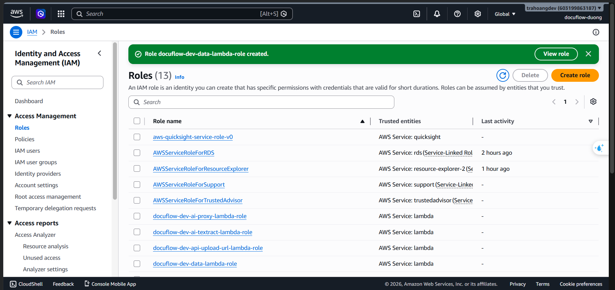Image resolution: width=615 pixels, height=290 pixels.
Task: Open table preferences gear icon
Action: click(x=593, y=102)
